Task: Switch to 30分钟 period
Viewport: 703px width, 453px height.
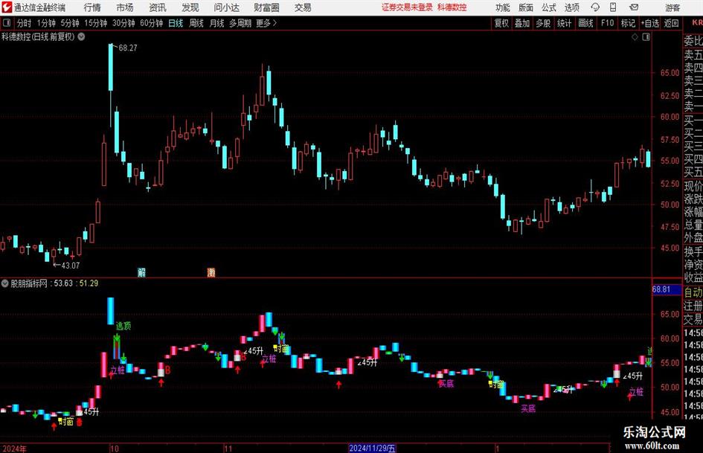Action: click(123, 23)
